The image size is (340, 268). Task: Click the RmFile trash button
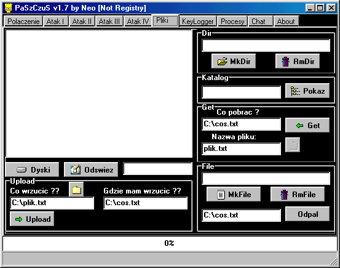[x=298, y=194]
